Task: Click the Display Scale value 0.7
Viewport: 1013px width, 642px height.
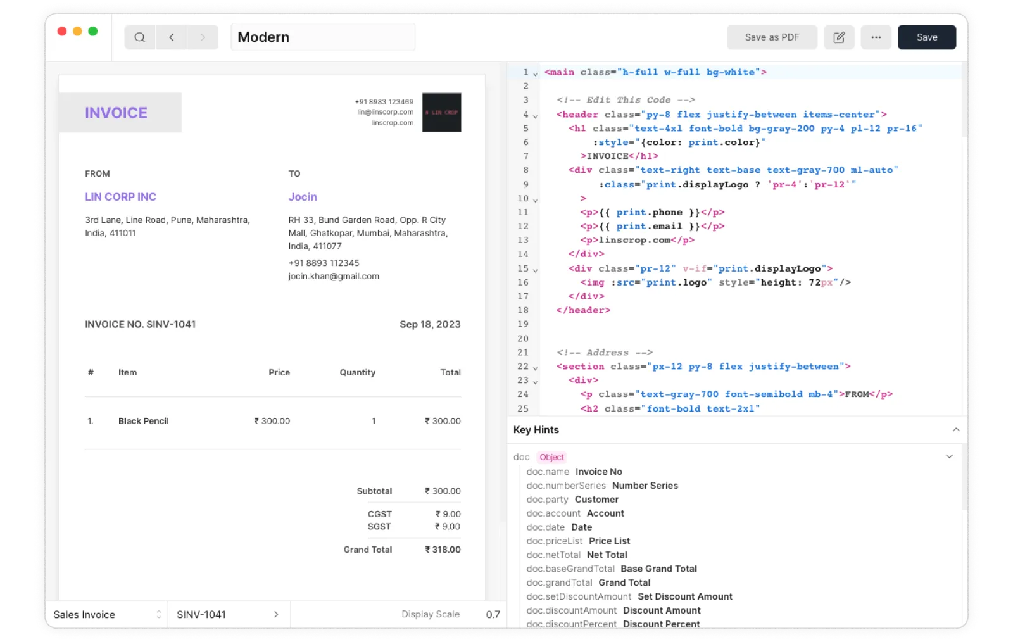Action: (x=493, y=614)
